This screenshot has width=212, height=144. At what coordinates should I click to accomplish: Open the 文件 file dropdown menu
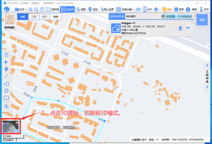pos(21,9)
